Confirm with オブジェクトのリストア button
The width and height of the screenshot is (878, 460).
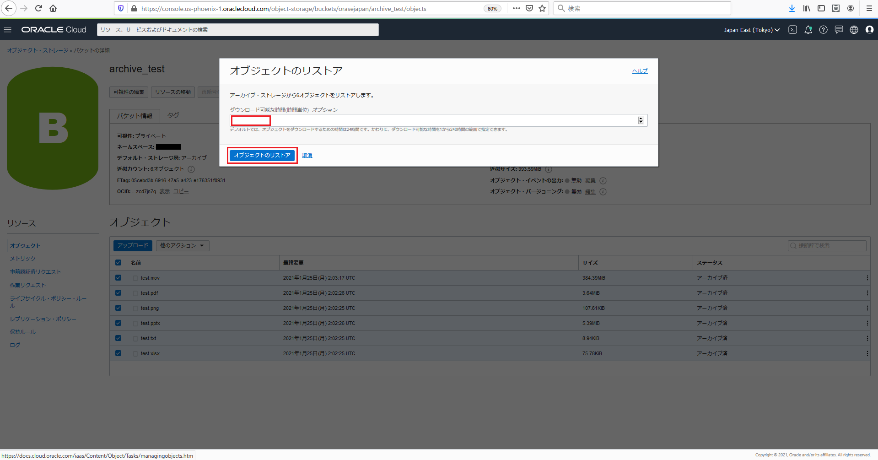[262, 155]
